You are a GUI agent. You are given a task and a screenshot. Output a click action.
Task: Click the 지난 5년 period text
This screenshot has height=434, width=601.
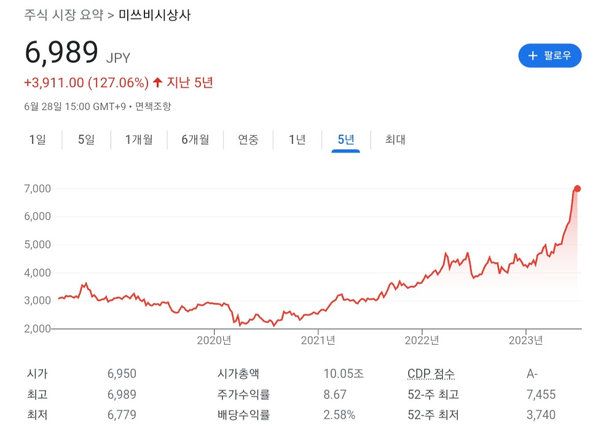pos(190,82)
